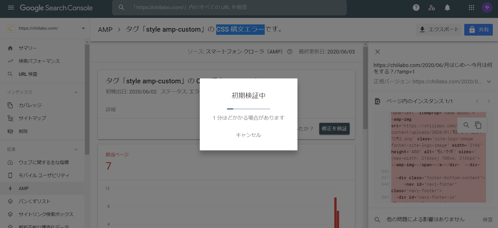Click the crossed-eye icon beside 削除
This screenshot has width=498, height=228.
10,131
